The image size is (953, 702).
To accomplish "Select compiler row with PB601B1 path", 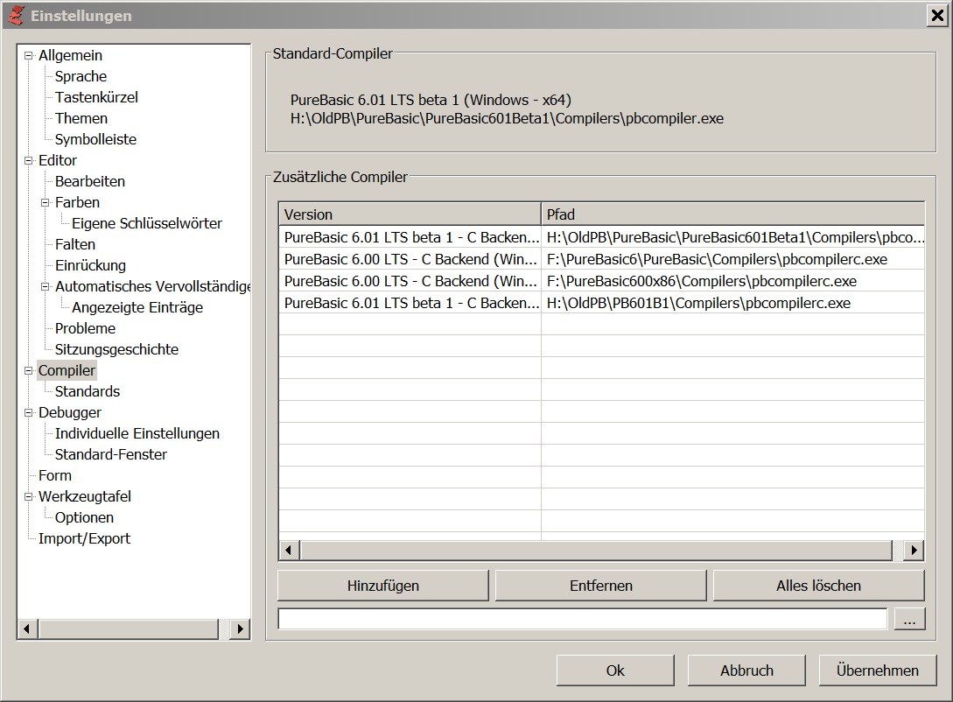I will point(602,303).
